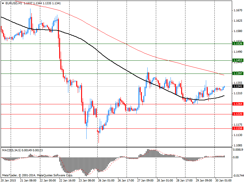Click the 21 Jan 08:00 time label
The width and height of the screenshot is (244, 183).
click(x=28, y=181)
